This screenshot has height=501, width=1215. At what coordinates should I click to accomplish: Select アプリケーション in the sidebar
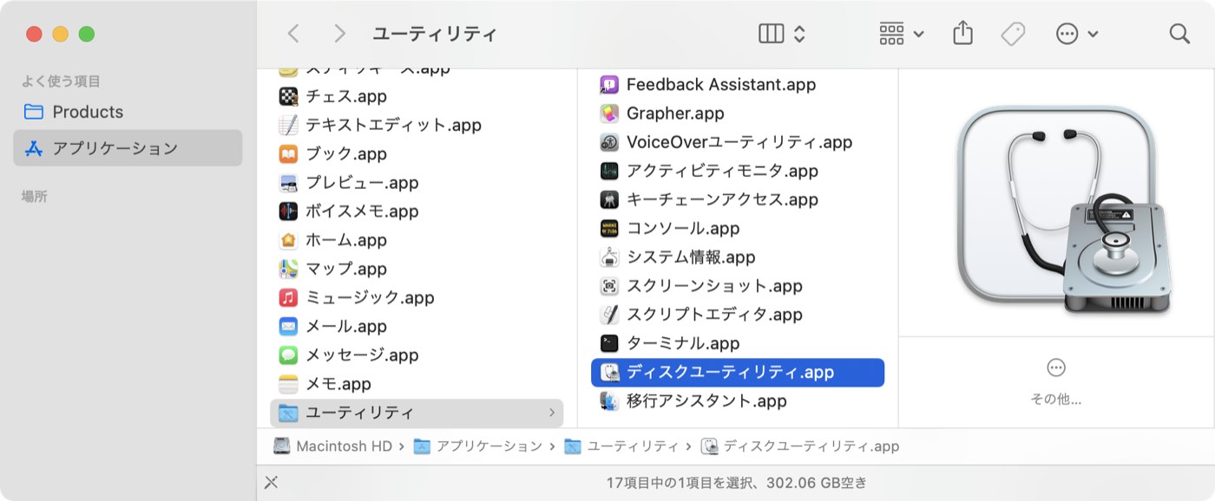click(x=128, y=148)
